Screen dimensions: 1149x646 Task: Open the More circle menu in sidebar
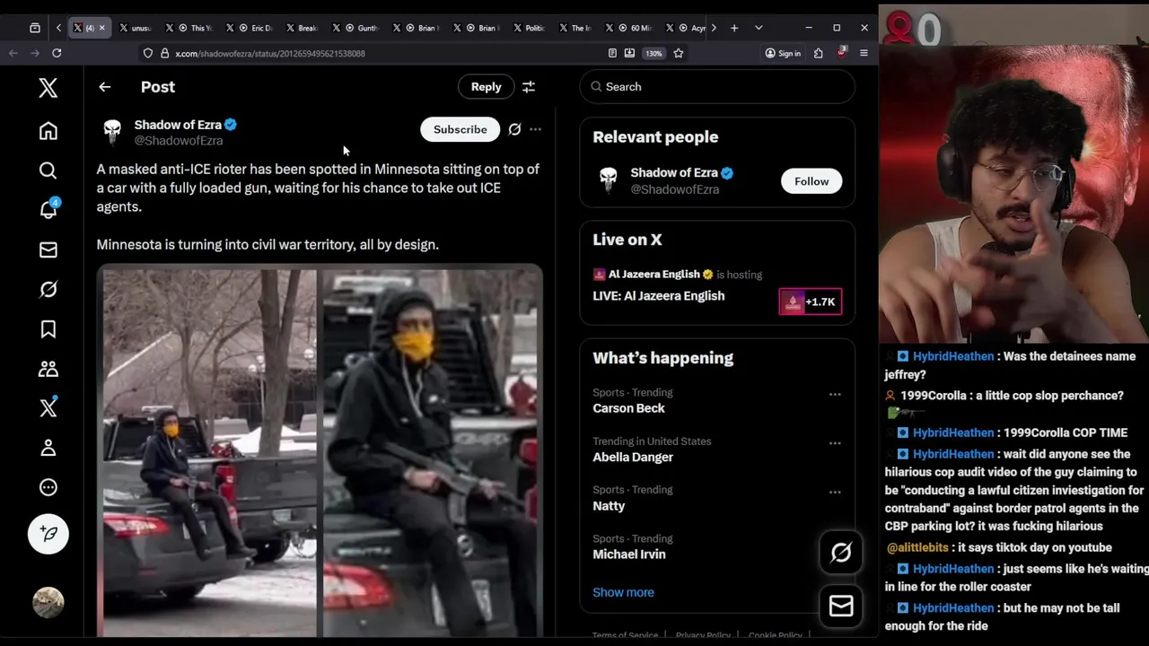pyautogui.click(x=48, y=487)
